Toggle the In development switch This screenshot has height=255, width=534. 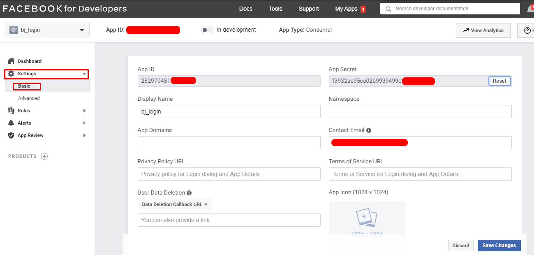coord(207,30)
